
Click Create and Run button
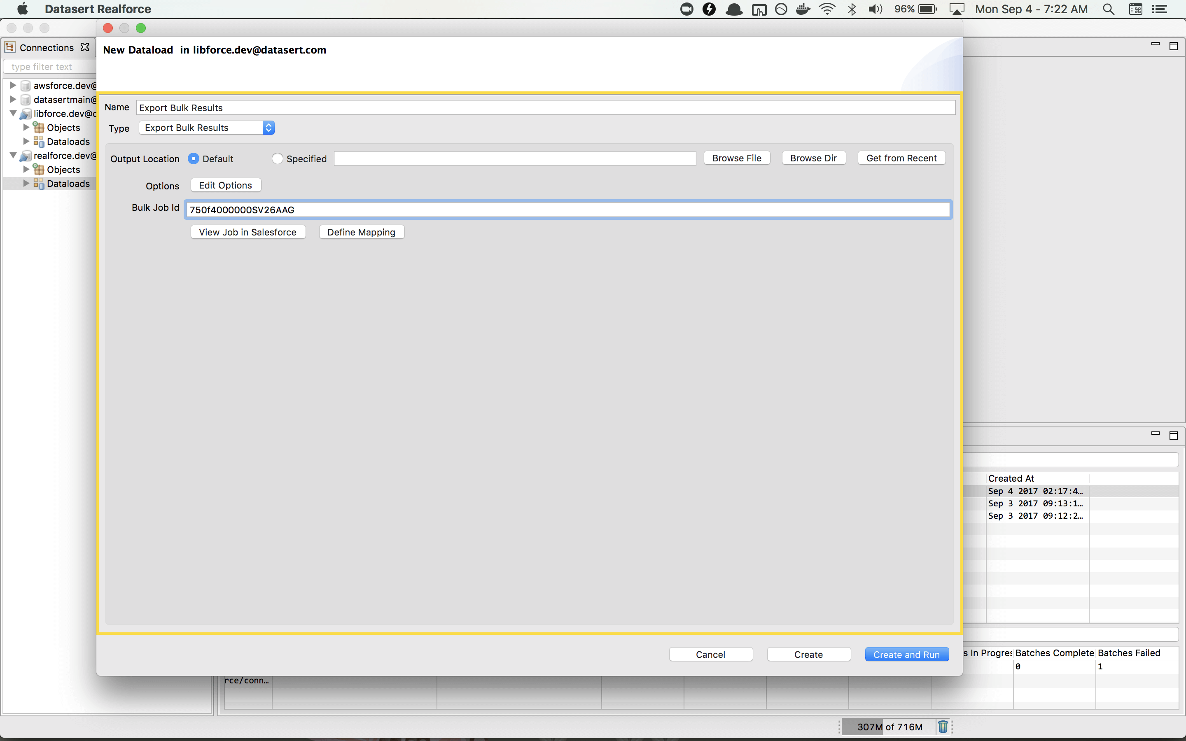coord(906,654)
